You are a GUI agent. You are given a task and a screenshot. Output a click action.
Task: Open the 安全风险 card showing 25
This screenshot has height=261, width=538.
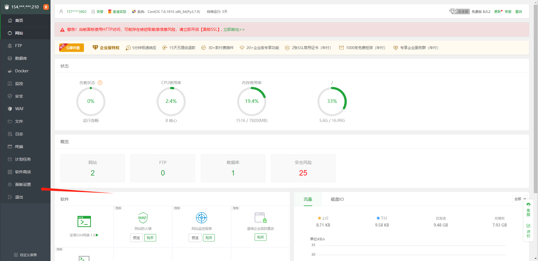point(303,168)
